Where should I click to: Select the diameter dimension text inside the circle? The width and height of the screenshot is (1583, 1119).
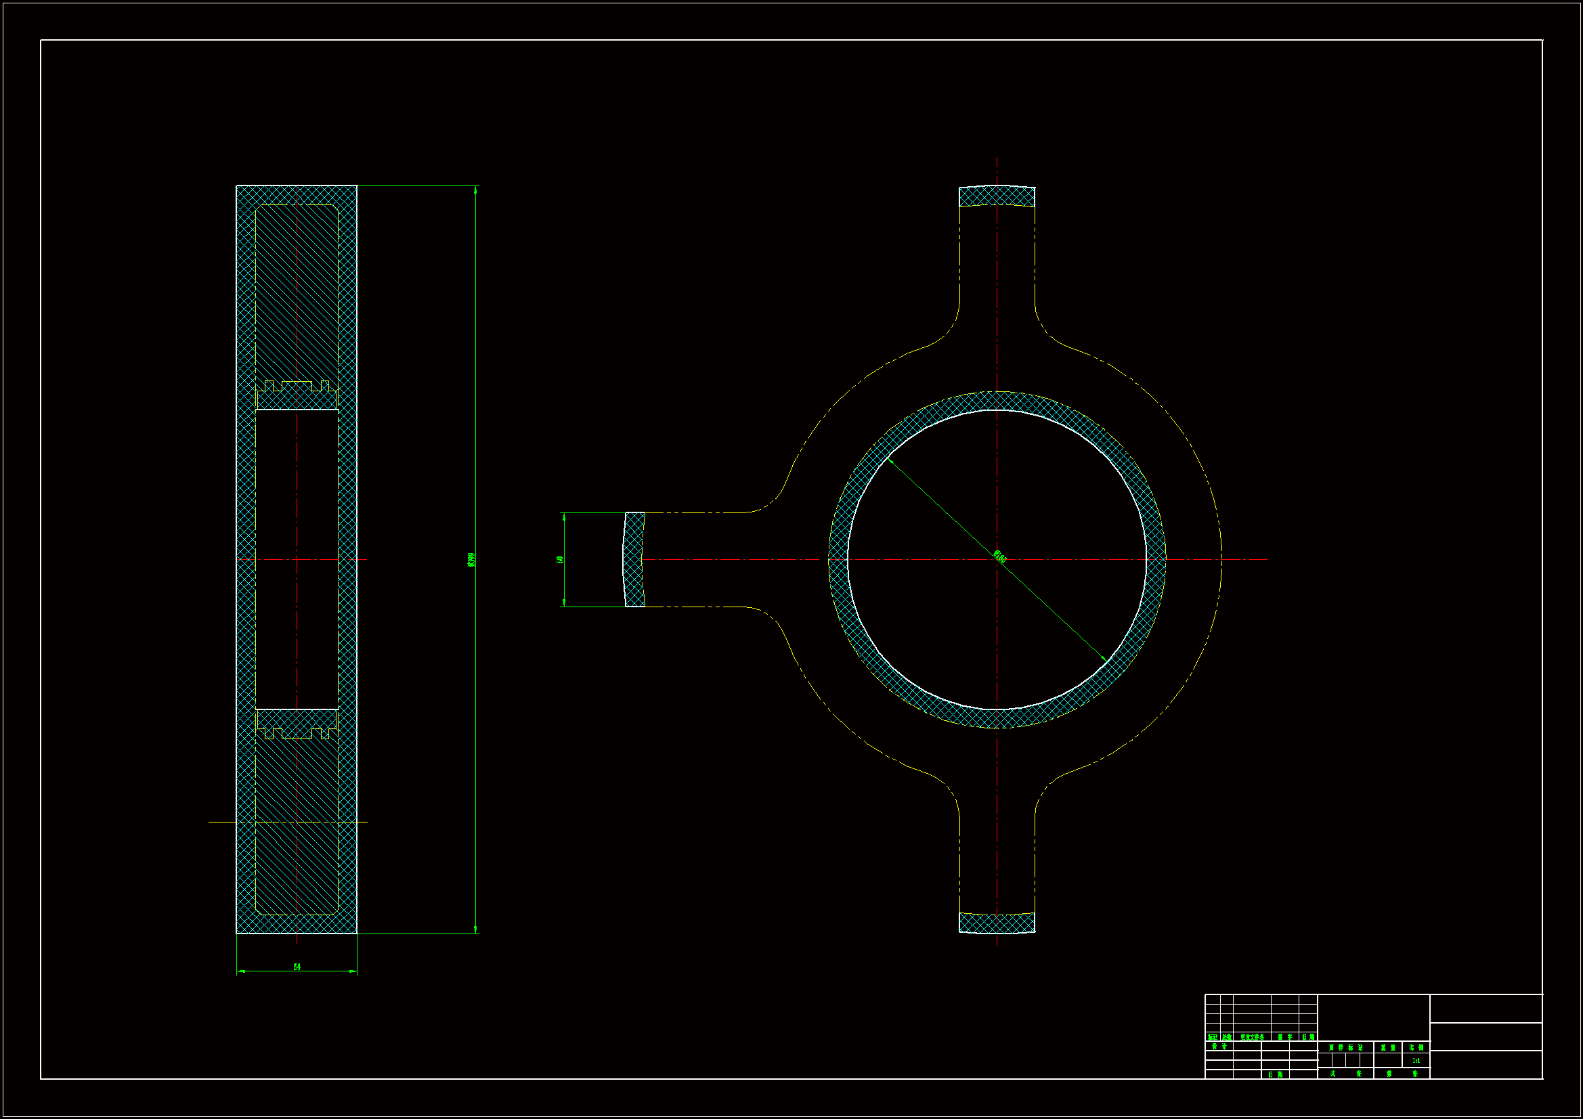coord(1000,556)
